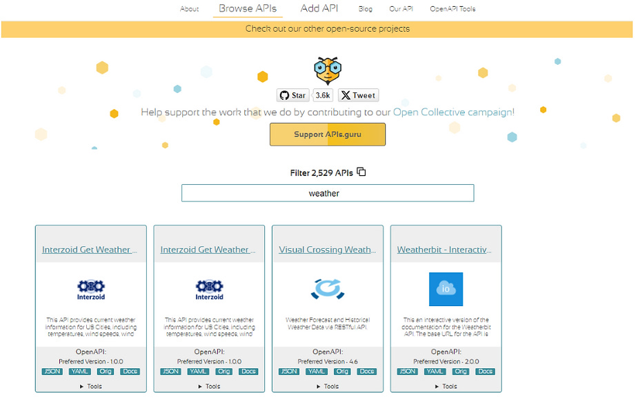Open the Blog link

click(x=365, y=9)
